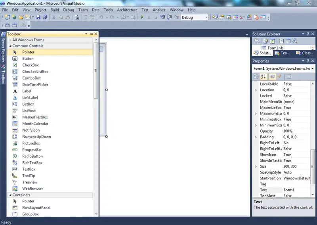Open the Build menu

[55, 10]
